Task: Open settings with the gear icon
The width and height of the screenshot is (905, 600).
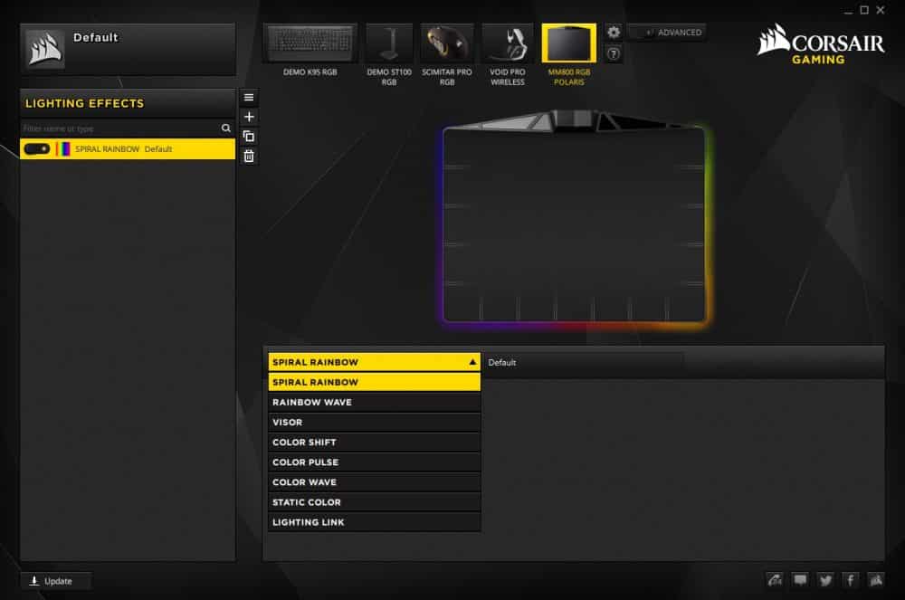Action: pyautogui.click(x=614, y=33)
